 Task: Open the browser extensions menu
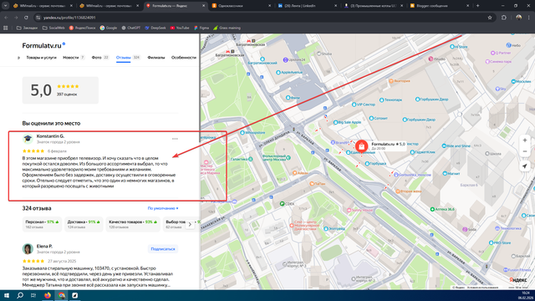click(x=504, y=18)
